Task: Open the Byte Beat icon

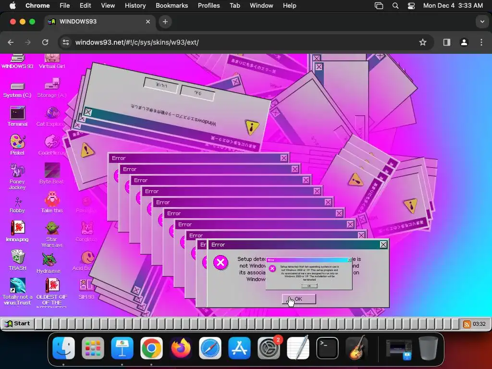Action: (52, 173)
